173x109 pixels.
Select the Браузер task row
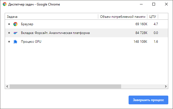87,24
